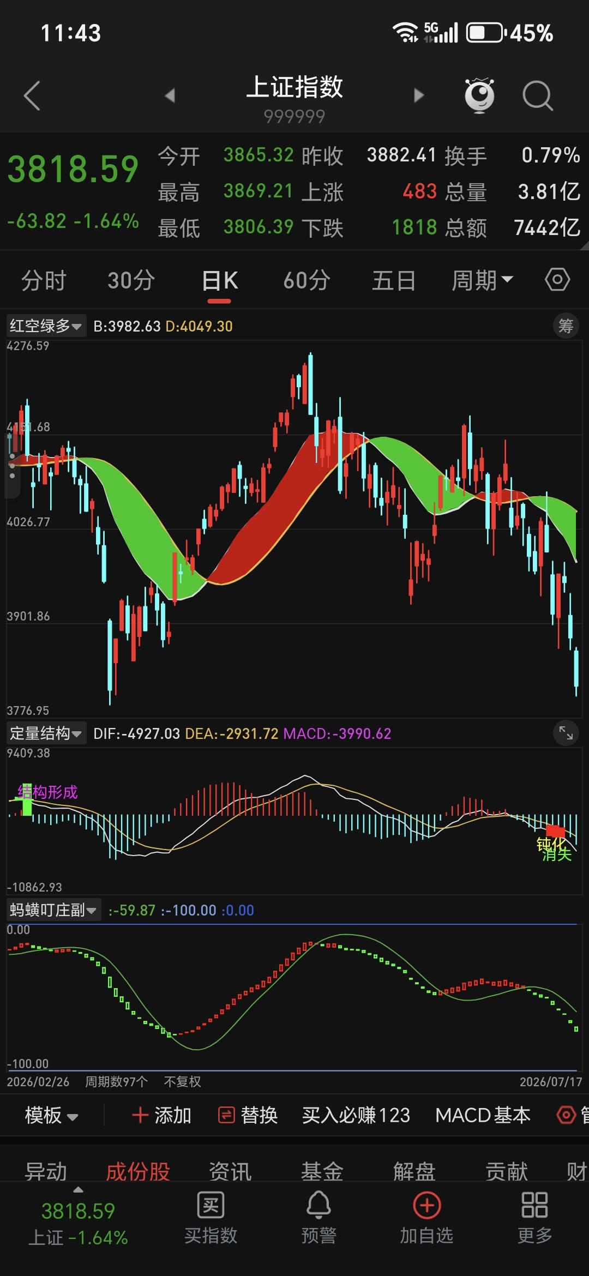Viewport: 589px width, 1276px height.
Task: Tap 不复权 adjustment setting
Action: 183,1082
